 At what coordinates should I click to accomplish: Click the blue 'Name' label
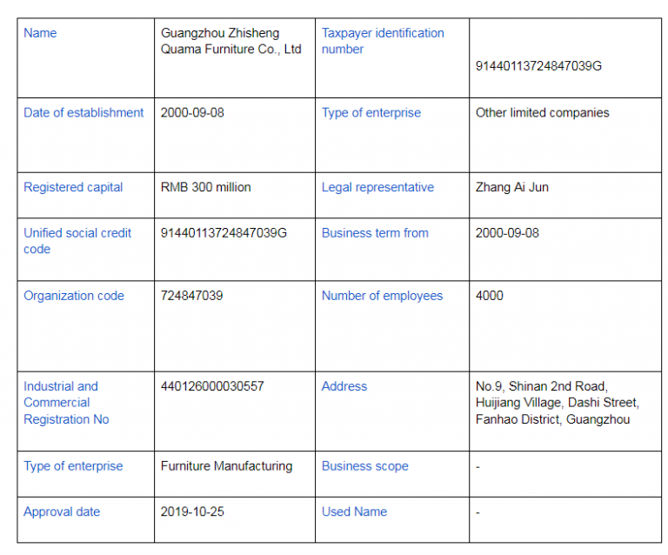click(x=40, y=33)
